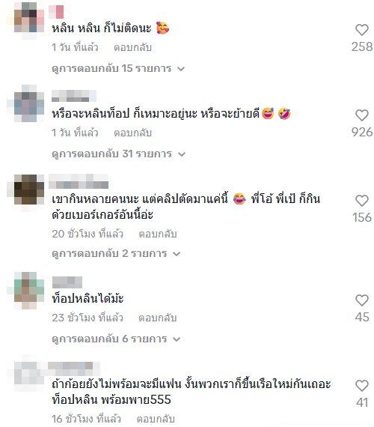
Task: Reply to the 20-hour-old burger comment
Action: point(158,234)
